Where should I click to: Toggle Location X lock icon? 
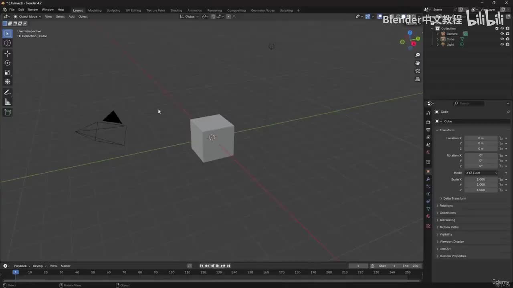point(501,138)
